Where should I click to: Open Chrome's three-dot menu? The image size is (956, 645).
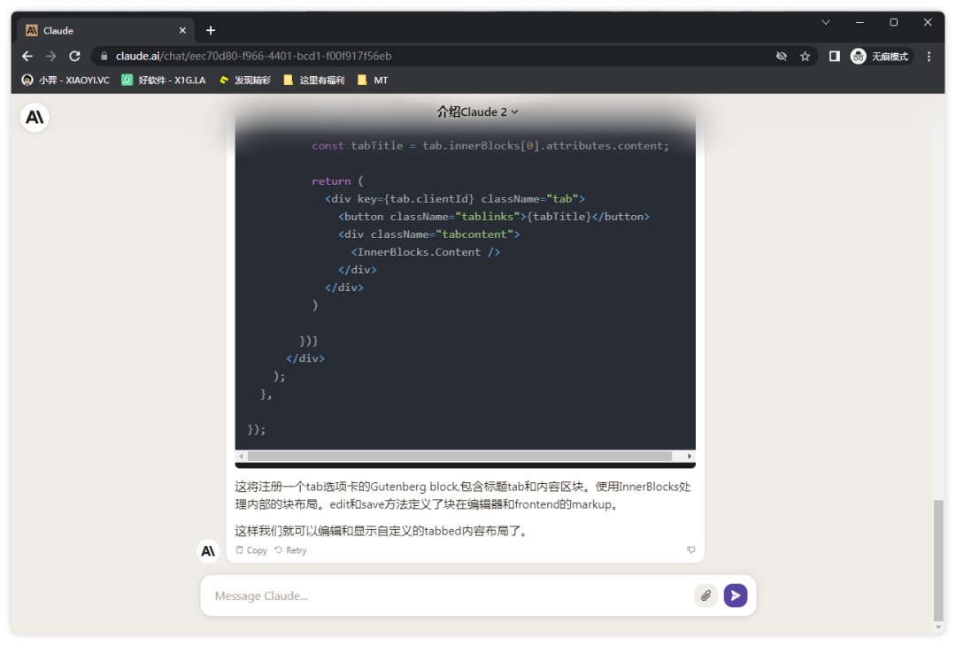[929, 56]
